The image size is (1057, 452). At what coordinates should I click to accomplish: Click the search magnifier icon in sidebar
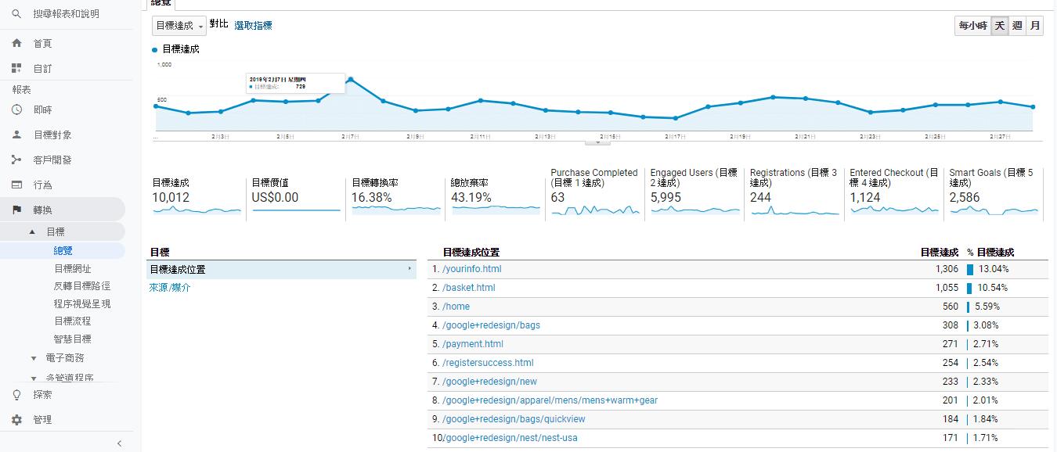pyautogui.click(x=16, y=14)
